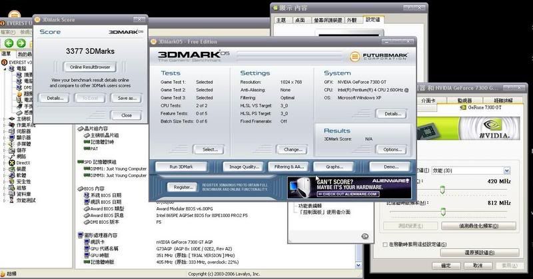
Task: Expand the arrow beside 軟體
Action: [x=5, y=175]
